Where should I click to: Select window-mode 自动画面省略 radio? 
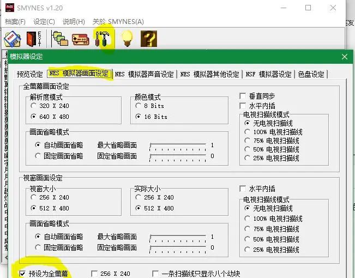[x=59, y=237]
